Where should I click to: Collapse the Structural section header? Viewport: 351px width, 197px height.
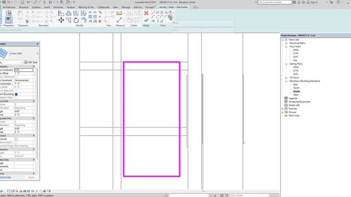pyautogui.click(x=34, y=136)
